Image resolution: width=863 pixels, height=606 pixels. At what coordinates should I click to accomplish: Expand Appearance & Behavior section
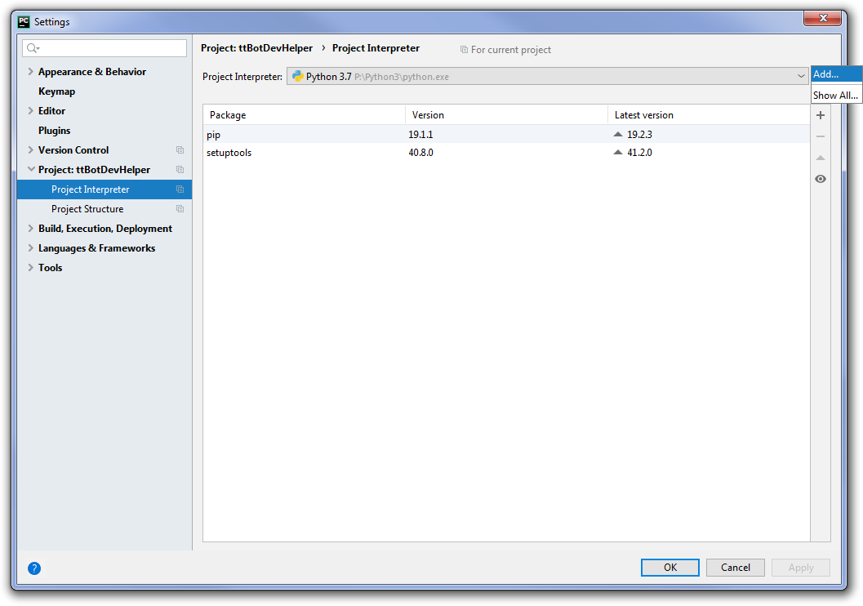31,72
